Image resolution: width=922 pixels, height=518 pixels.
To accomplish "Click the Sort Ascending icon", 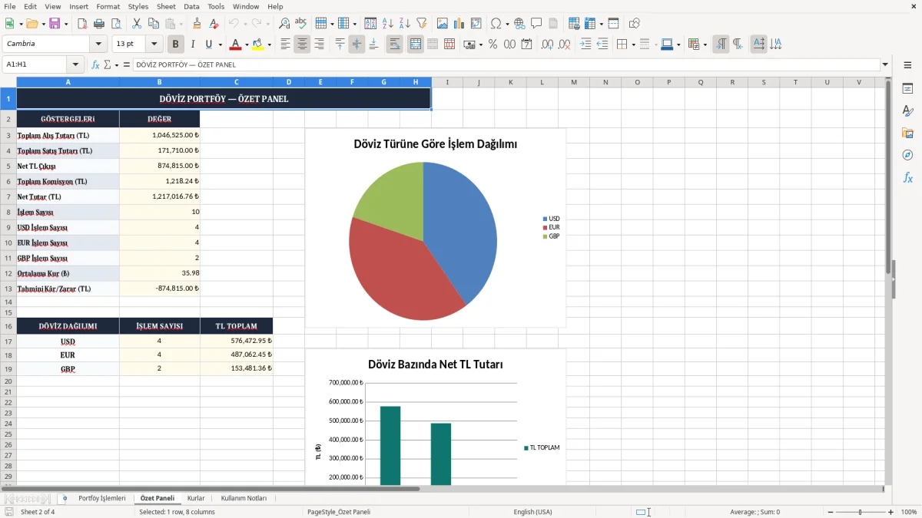I will coord(388,24).
